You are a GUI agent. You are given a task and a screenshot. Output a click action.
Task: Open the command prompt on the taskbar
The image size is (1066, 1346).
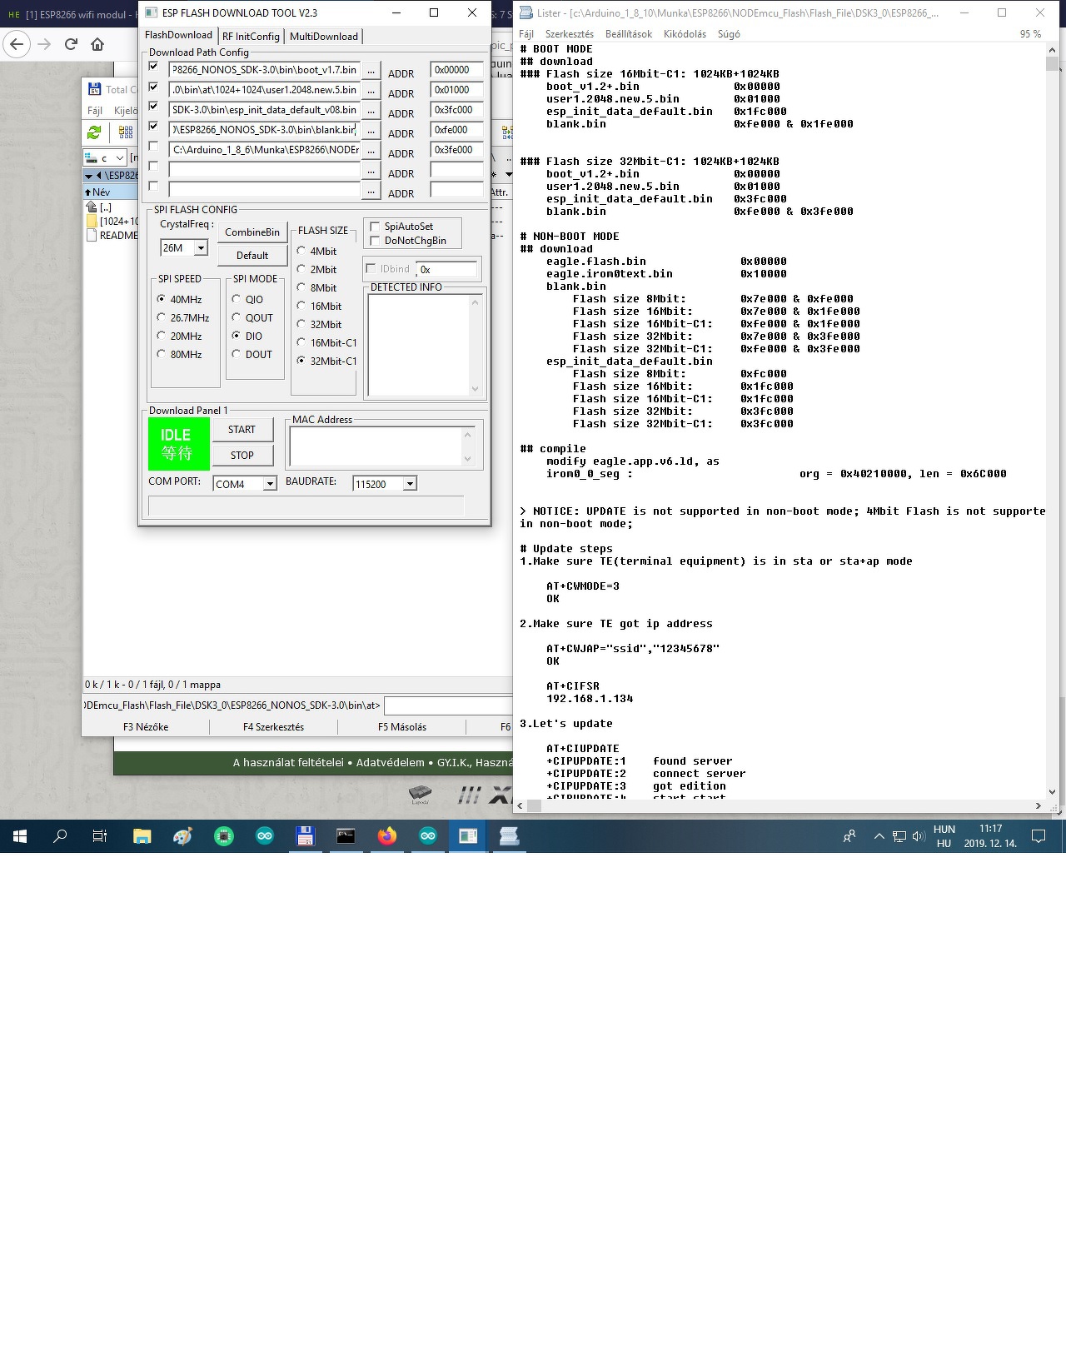pos(346,836)
